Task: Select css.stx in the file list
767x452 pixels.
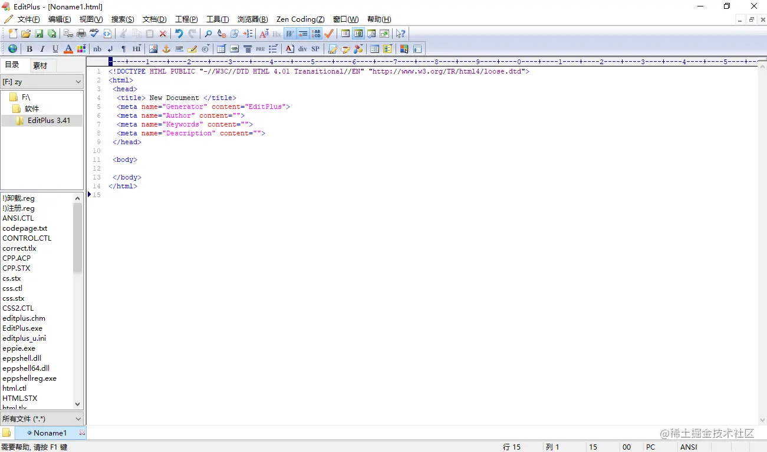Action: (x=13, y=298)
